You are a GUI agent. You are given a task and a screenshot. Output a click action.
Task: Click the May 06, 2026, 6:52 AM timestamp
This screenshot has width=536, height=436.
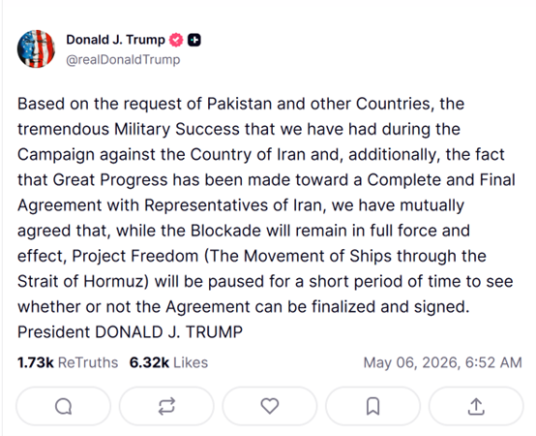click(x=443, y=362)
